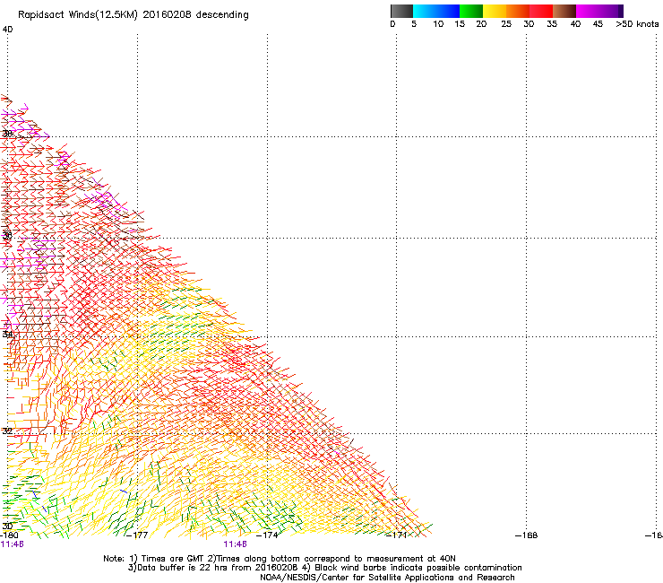Click the "15" label under the color scale

coord(460,24)
